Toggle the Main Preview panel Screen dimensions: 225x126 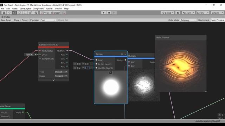[x=218, y=20]
